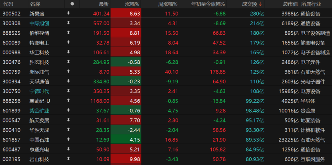
Task: Click the circle marker column header icon
Action: click(72, 4)
